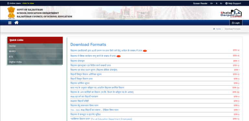Open the 11th-12th class subject selection form
Image resolution: width=249 pixels, height=121 pixels.
pyautogui.click(x=94, y=110)
